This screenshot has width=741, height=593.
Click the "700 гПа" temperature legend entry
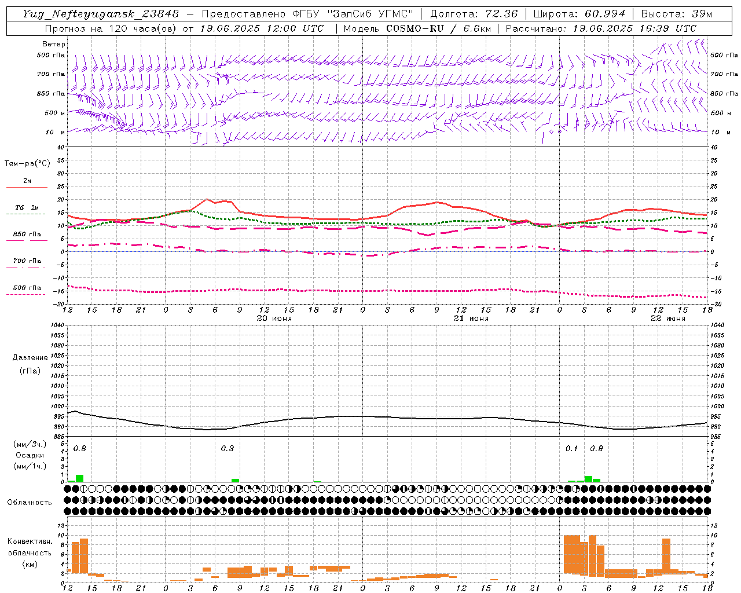tap(27, 261)
